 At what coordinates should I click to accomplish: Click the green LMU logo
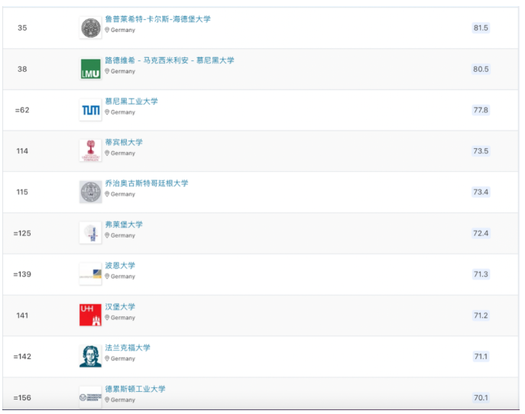point(90,69)
